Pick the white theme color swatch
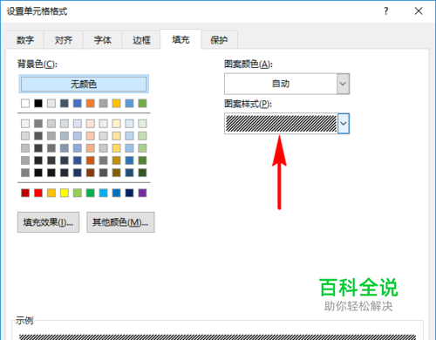Screen dimensions: 436x340 [x=25, y=103]
